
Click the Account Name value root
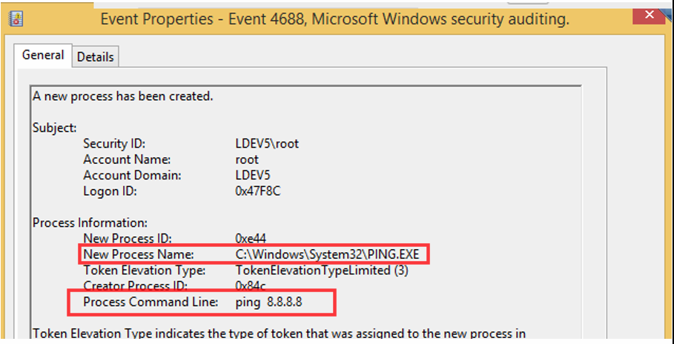[x=247, y=159]
